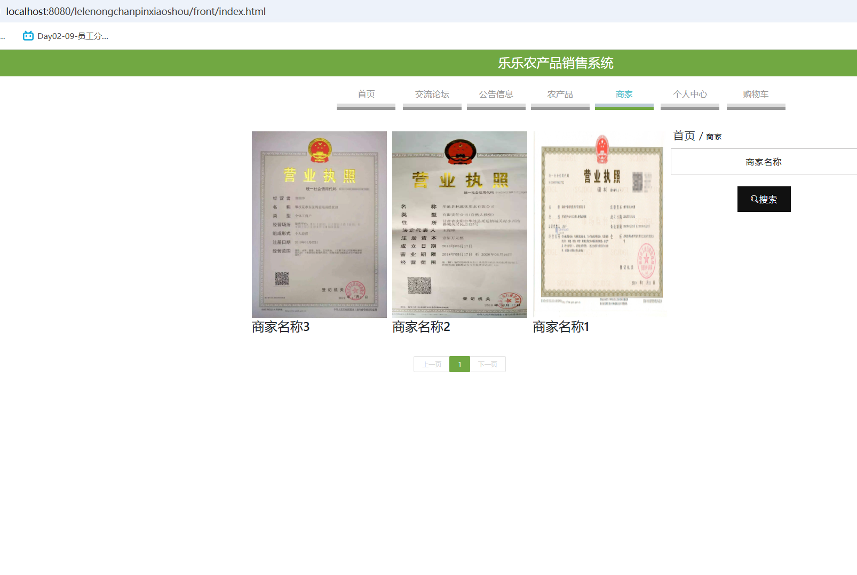This screenshot has height=575, width=857.
Task: Open the business license image for 商家名称3
Action: [319, 225]
